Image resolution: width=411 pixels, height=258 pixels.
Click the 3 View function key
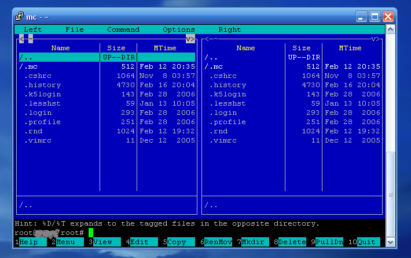click(105, 242)
